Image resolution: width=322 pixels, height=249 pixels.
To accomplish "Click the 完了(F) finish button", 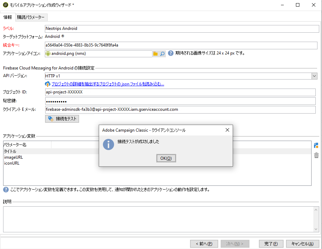I will 271,244.
